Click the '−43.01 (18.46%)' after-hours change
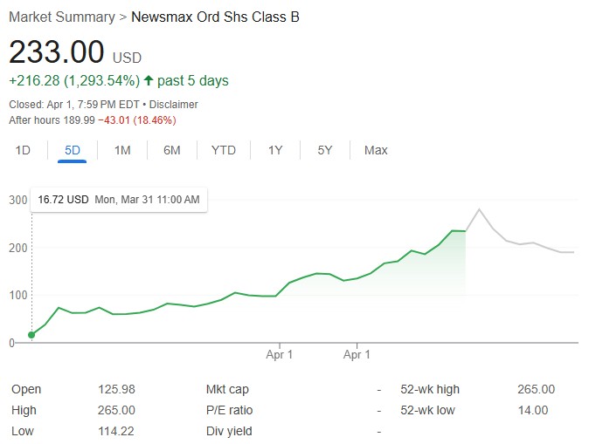Screen dimensions: 589x444 click(136, 120)
